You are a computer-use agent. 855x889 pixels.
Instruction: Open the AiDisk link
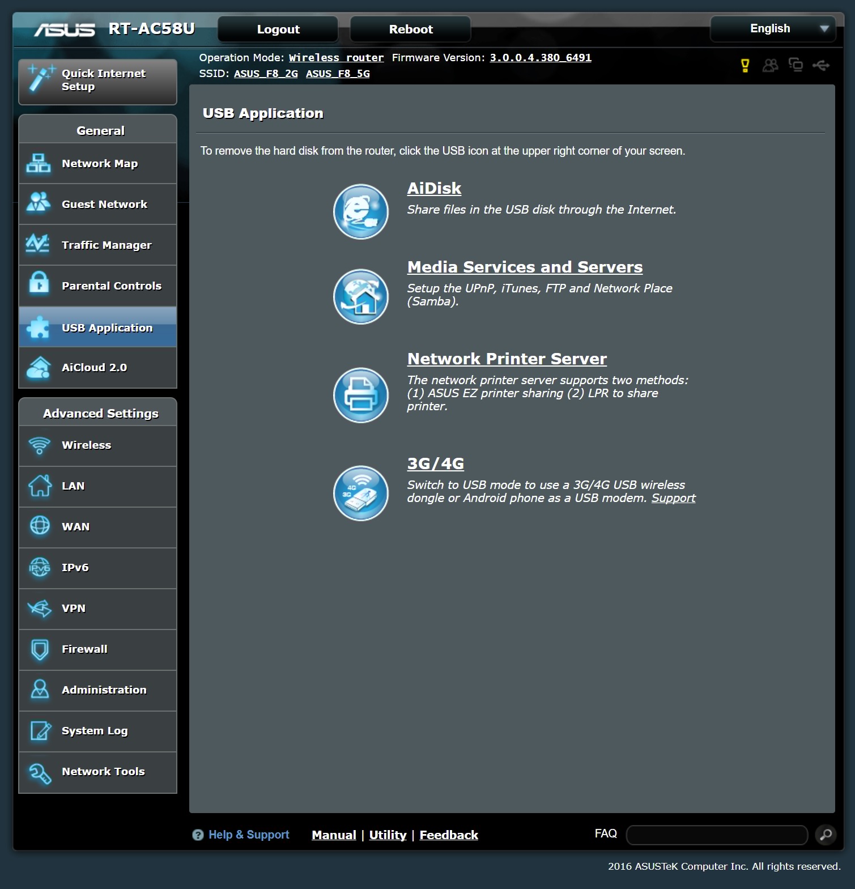click(434, 189)
